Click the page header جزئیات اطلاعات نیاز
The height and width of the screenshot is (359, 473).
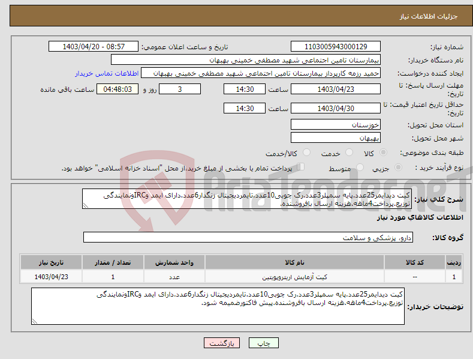click(x=429, y=16)
